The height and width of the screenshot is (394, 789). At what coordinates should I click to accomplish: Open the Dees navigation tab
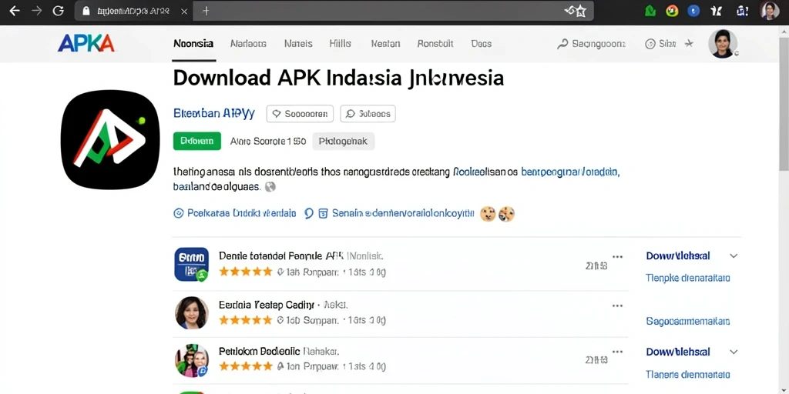click(481, 44)
